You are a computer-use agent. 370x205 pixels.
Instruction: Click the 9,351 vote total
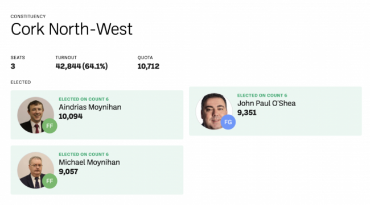[x=247, y=112]
